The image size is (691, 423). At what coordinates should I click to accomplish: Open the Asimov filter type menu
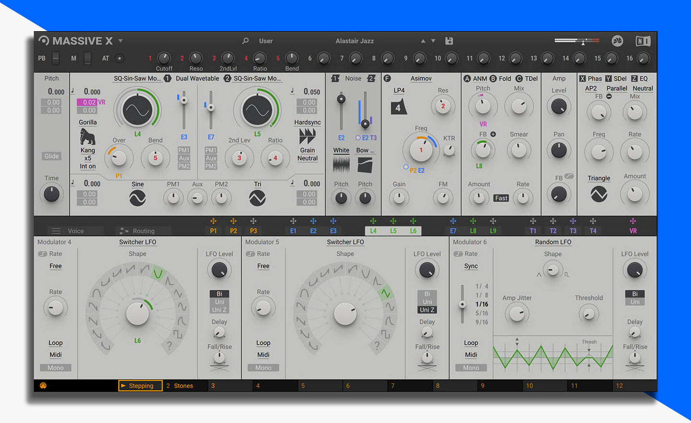[421, 78]
